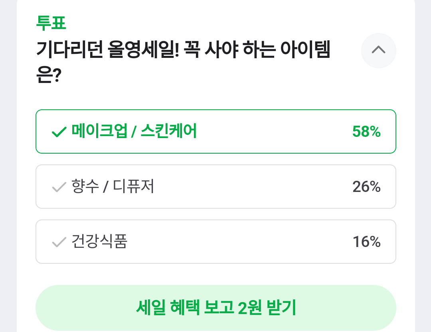Click the 26% result percentage
This screenshot has height=332, width=431.
pos(366,187)
